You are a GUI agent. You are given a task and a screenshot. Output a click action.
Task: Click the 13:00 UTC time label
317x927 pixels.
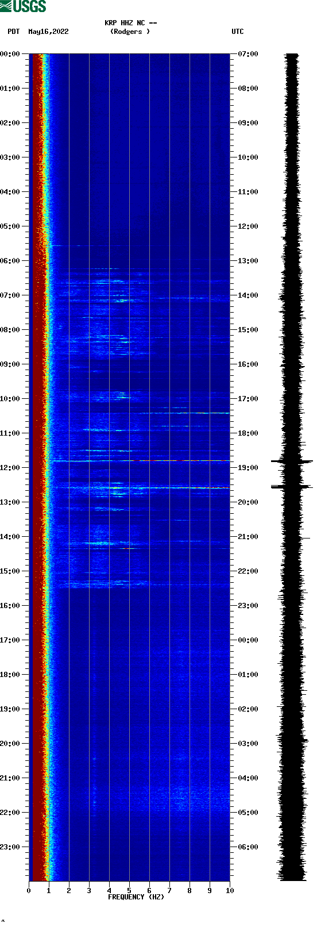(248, 261)
